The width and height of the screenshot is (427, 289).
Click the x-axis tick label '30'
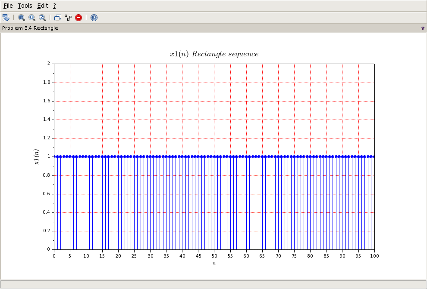pyautogui.click(x=150, y=256)
